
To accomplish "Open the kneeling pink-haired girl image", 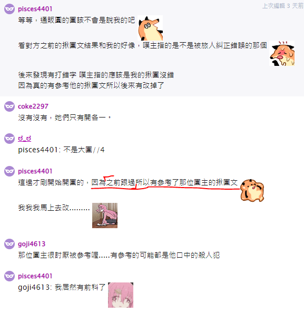I will pyautogui.click(x=105, y=216).
